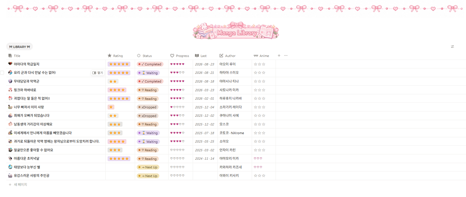This screenshot has height=197, width=466.
Task: Click the date cell 2026 - 03 - 23
Action: coord(205,90)
